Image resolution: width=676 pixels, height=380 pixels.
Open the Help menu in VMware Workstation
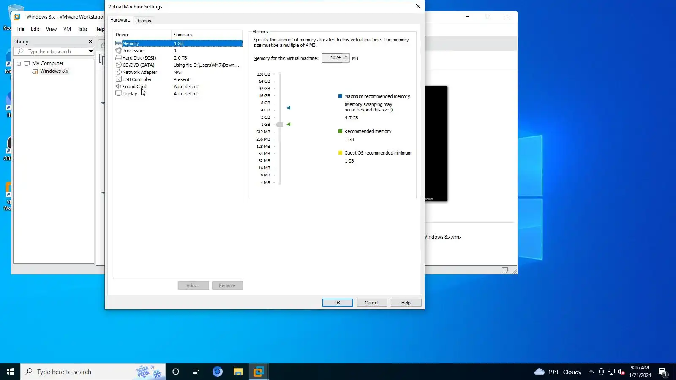pyautogui.click(x=99, y=29)
